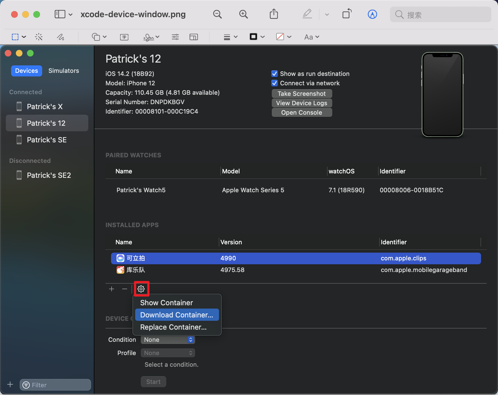The image size is (498, 395).
Task: Click the Share icon in Preview toolbar
Action: pos(274,14)
